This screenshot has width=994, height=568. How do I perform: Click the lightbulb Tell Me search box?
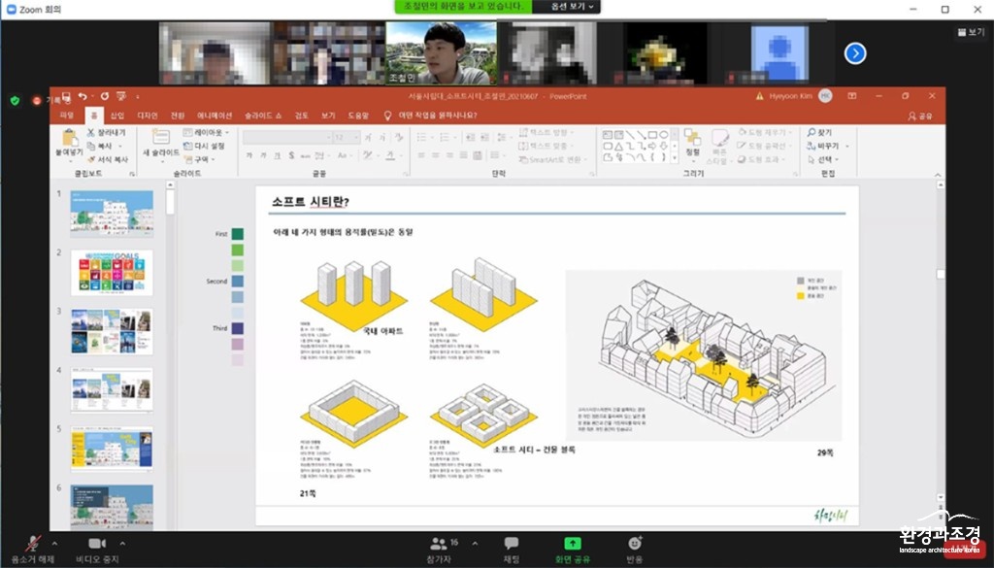(x=431, y=116)
